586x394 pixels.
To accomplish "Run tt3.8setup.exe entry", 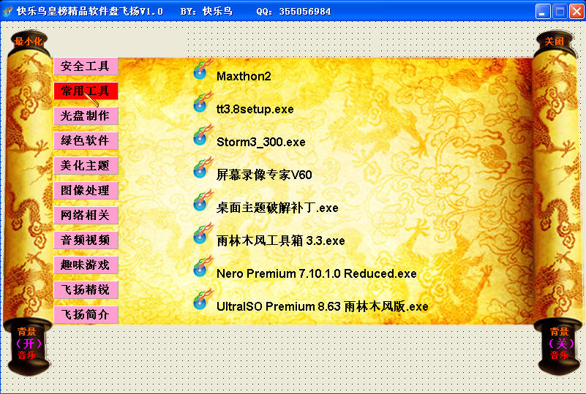I will pyautogui.click(x=255, y=109).
